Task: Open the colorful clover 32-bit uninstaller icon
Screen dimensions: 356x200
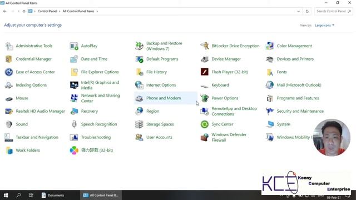Action: coord(74,151)
